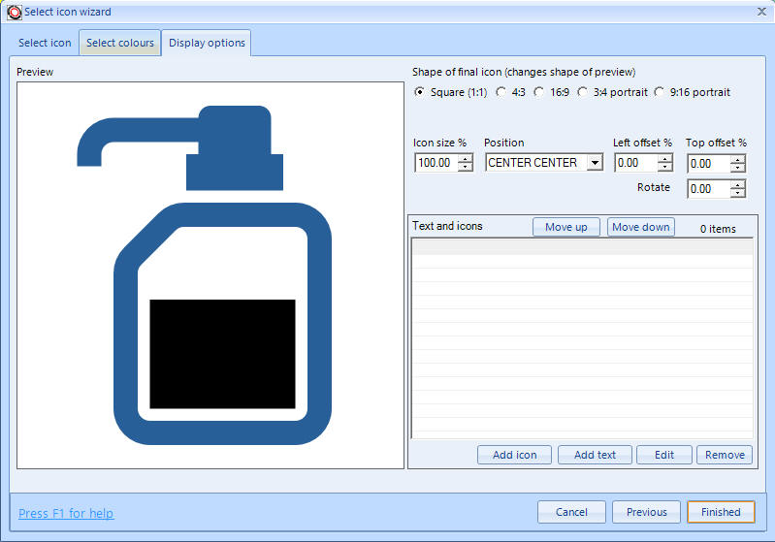
Task: Click the Top offset % input field
Action: pyautogui.click(x=709, y=164)
